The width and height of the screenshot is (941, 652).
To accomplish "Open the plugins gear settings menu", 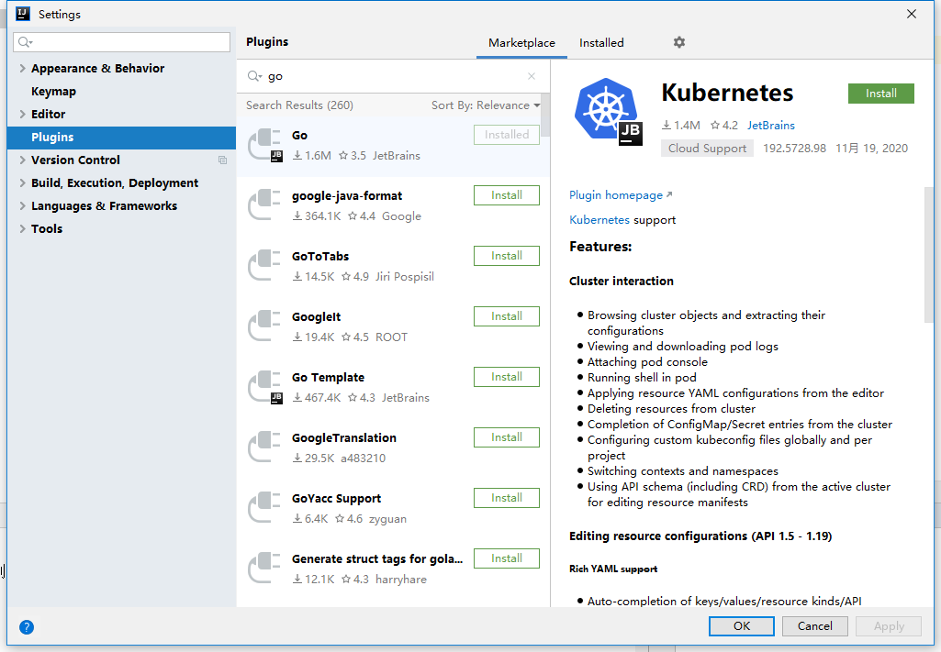I will [678, 42].
